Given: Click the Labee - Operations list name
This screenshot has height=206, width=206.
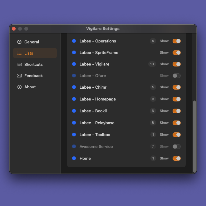Looking at the screenshot, I should (98, 41).
